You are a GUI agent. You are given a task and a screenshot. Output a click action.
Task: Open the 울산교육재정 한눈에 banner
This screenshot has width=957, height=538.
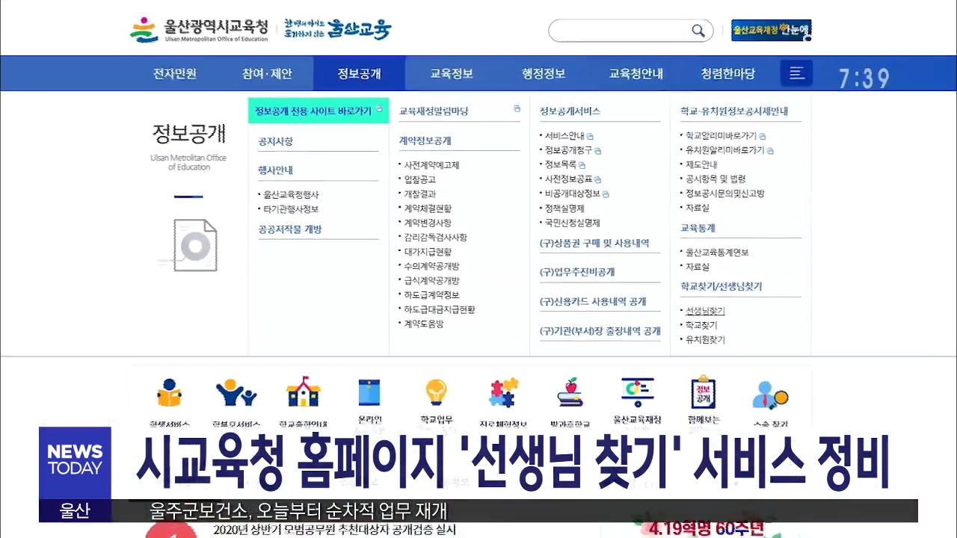point(771,31)
